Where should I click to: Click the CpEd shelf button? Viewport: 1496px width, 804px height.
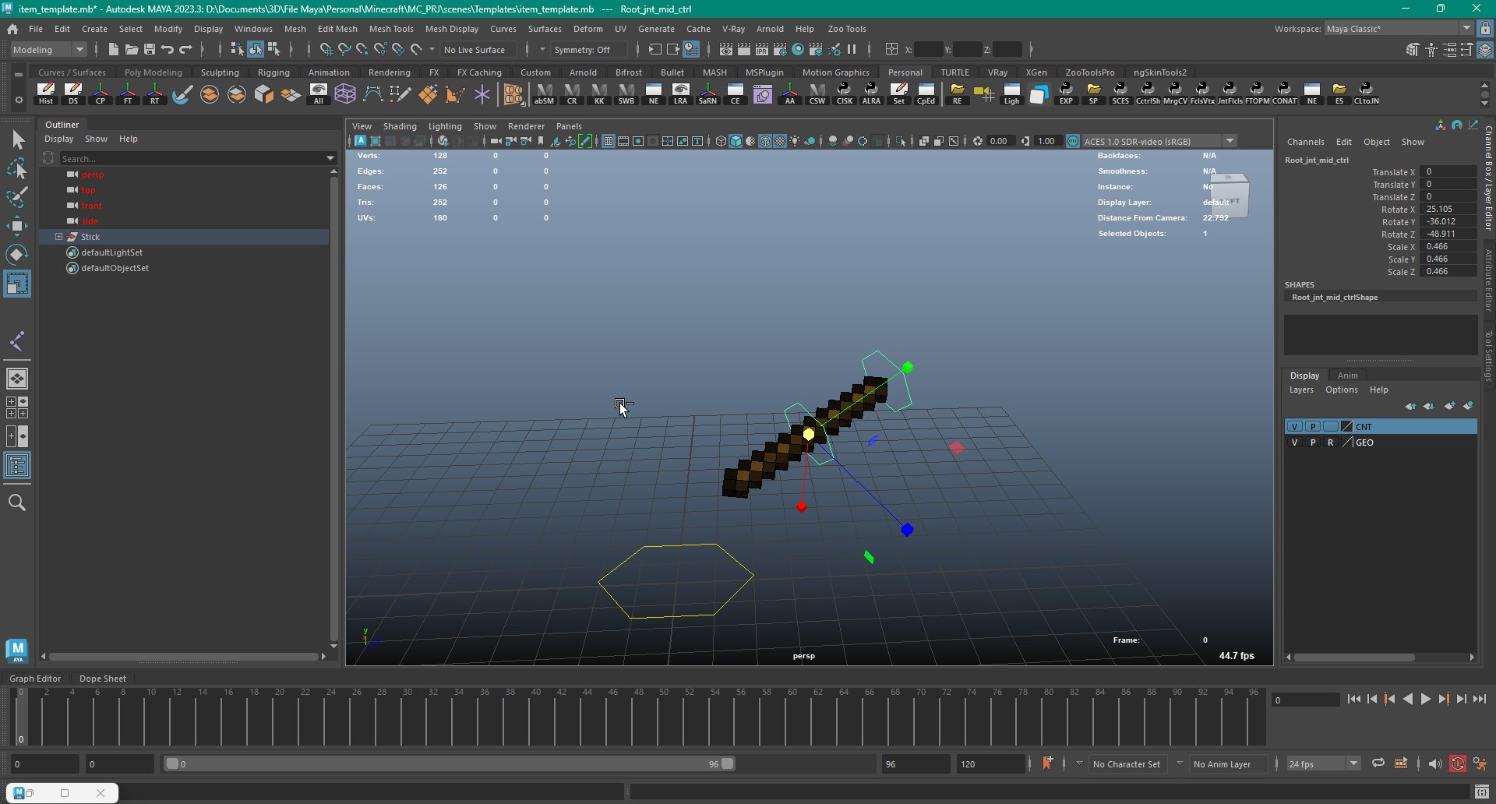926,93
